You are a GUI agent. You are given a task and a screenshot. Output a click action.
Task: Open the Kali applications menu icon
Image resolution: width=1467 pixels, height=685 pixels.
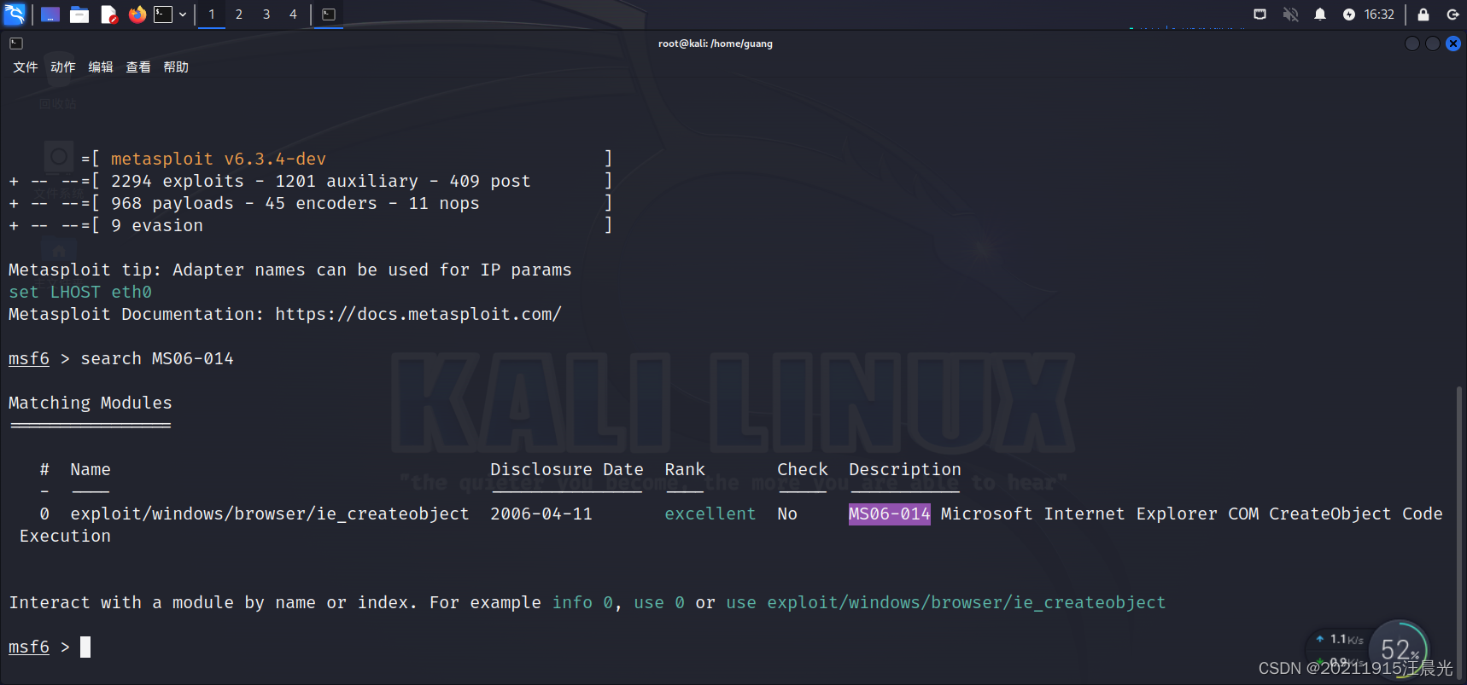coord(15,14)
